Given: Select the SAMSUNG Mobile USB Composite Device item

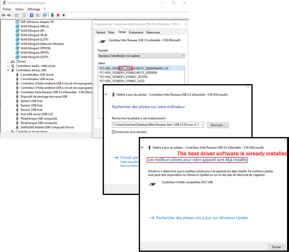Looking at the screenshot, I should [x=47, y=128].
